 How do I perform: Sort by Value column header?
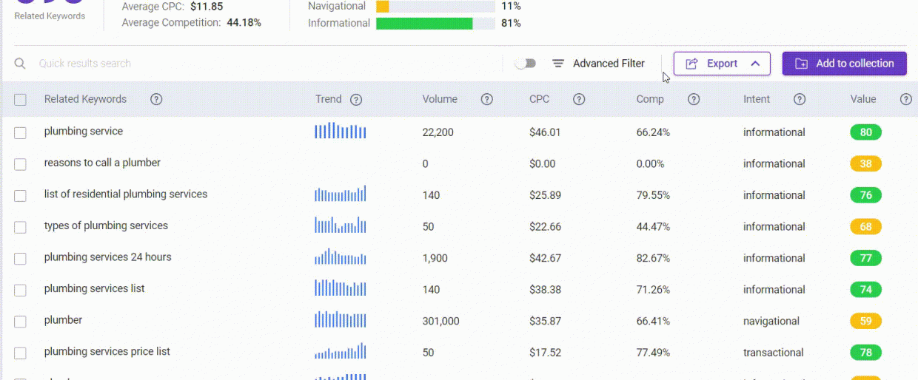click(863, 99)
